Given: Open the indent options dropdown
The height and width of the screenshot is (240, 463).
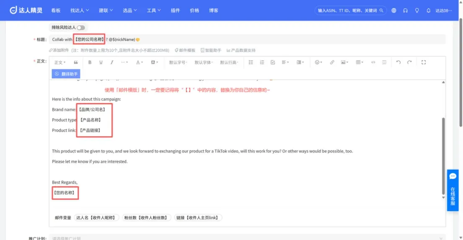Looking at the screenshot, I should tap(300, 63).
